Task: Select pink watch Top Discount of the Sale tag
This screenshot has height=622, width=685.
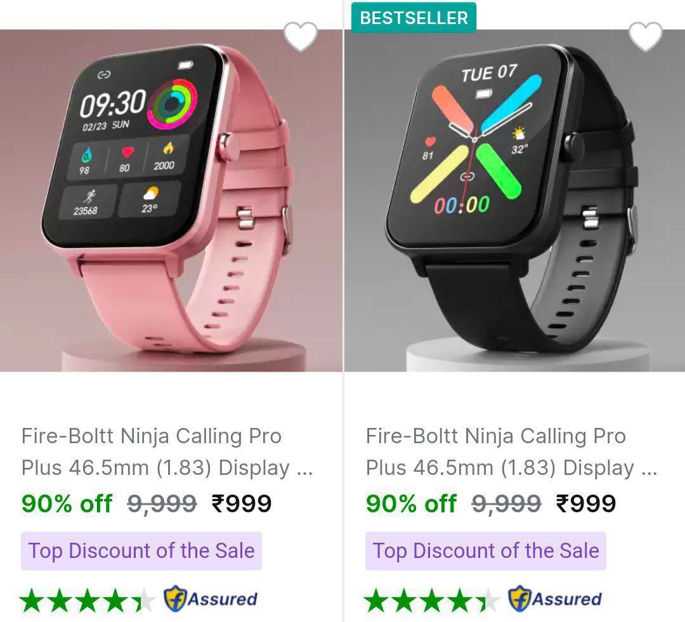Action: 141,551
